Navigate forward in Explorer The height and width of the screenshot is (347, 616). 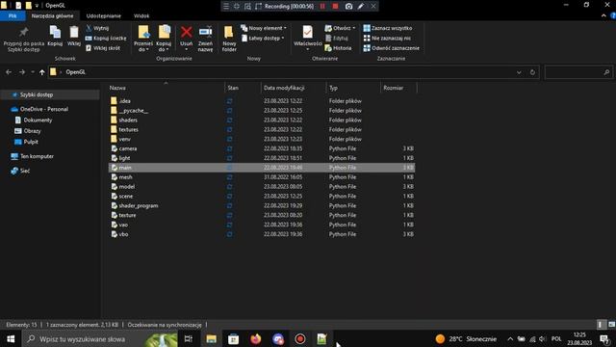click(22, 72)
